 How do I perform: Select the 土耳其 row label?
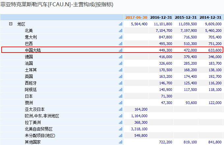[x=31, y=70]
